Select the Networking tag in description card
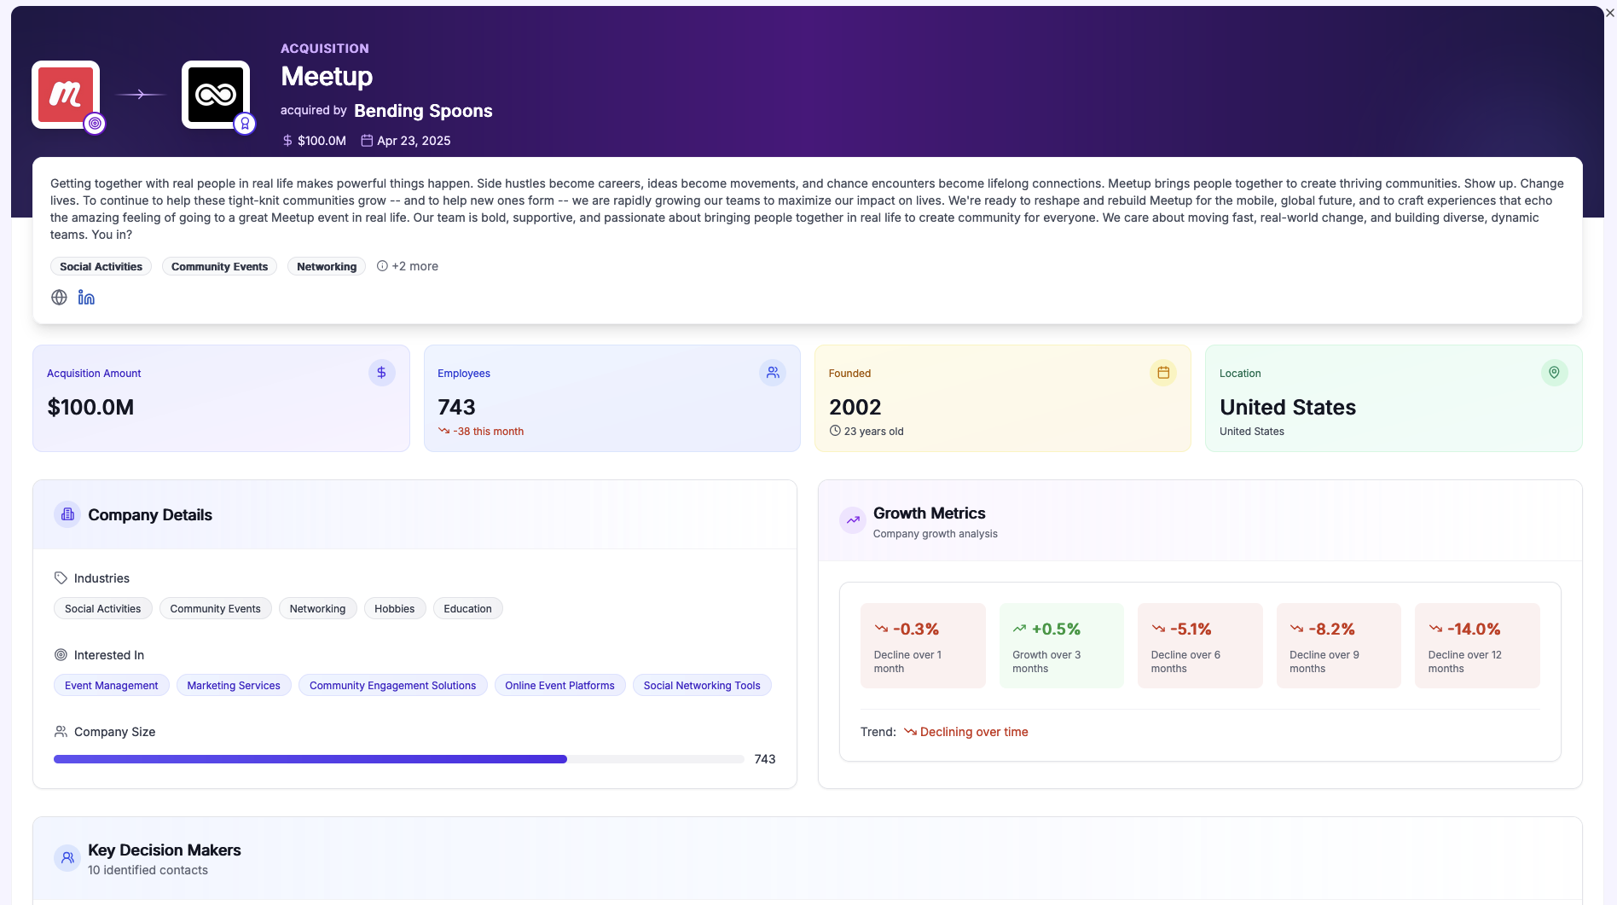 [327, 266]
